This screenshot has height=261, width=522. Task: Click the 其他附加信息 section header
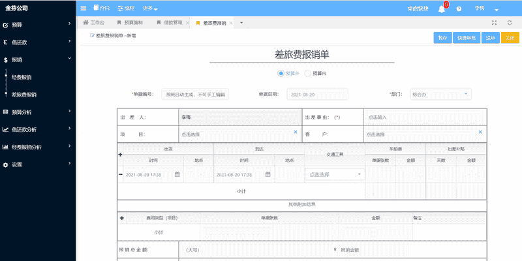[x=302, y=204]
